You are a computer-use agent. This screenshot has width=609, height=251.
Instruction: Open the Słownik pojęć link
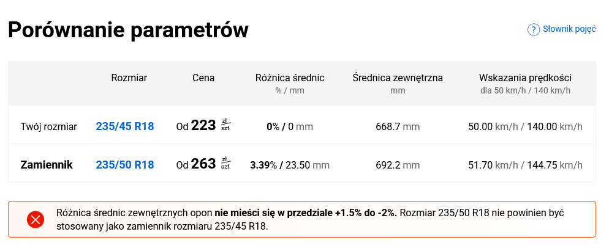click(569, 29)
